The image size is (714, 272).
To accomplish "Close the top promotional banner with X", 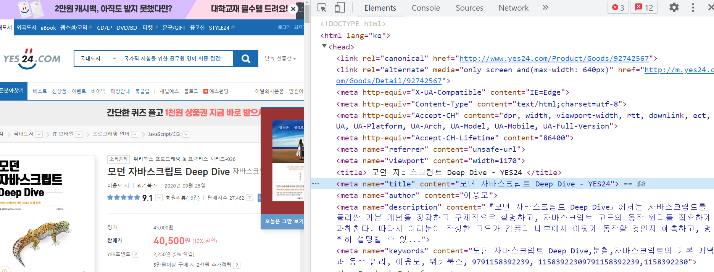I will click(293, 9).
